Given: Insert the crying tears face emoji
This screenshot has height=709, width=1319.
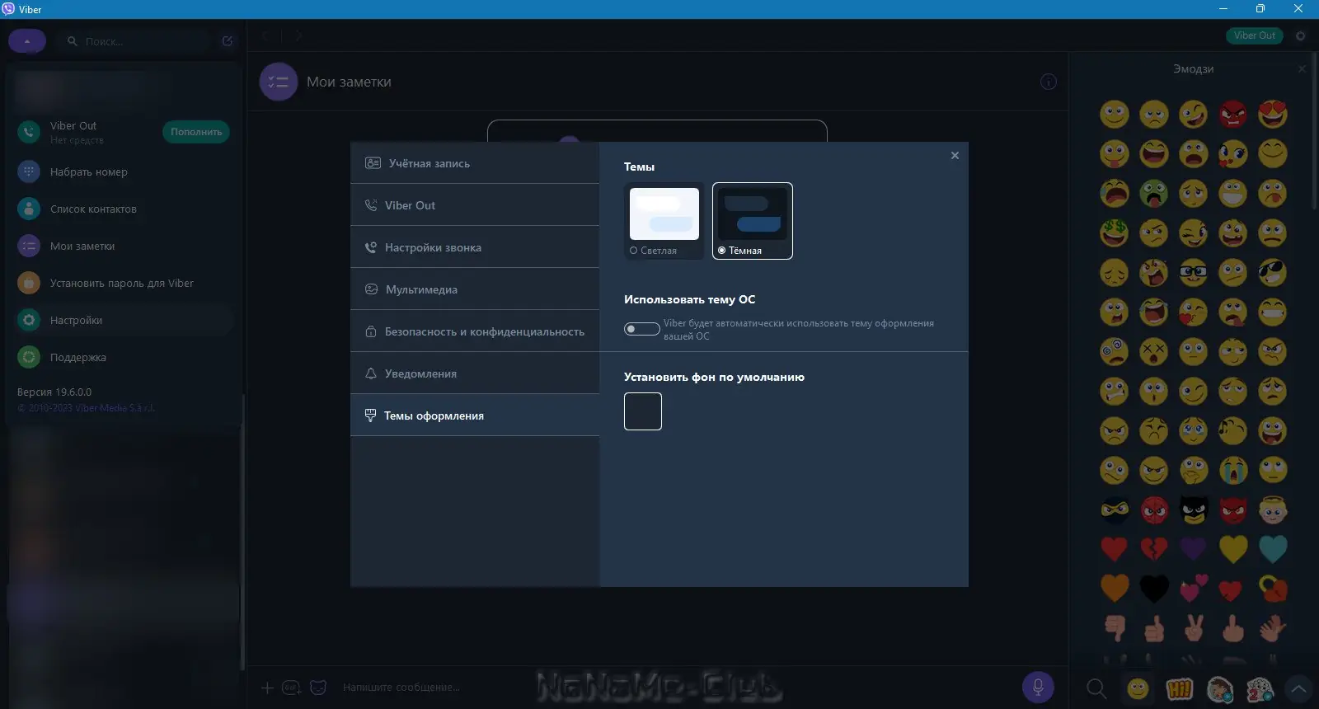Looking at the screenshot, I should 1233,470.
